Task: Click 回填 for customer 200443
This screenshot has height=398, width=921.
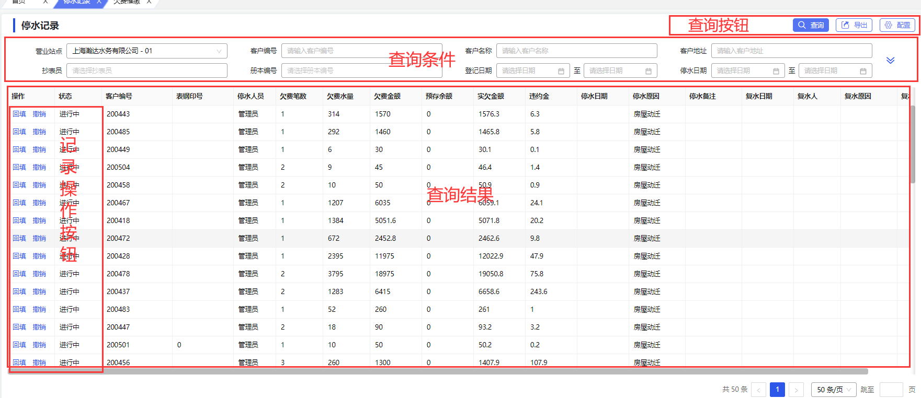Action: point(19,114)
